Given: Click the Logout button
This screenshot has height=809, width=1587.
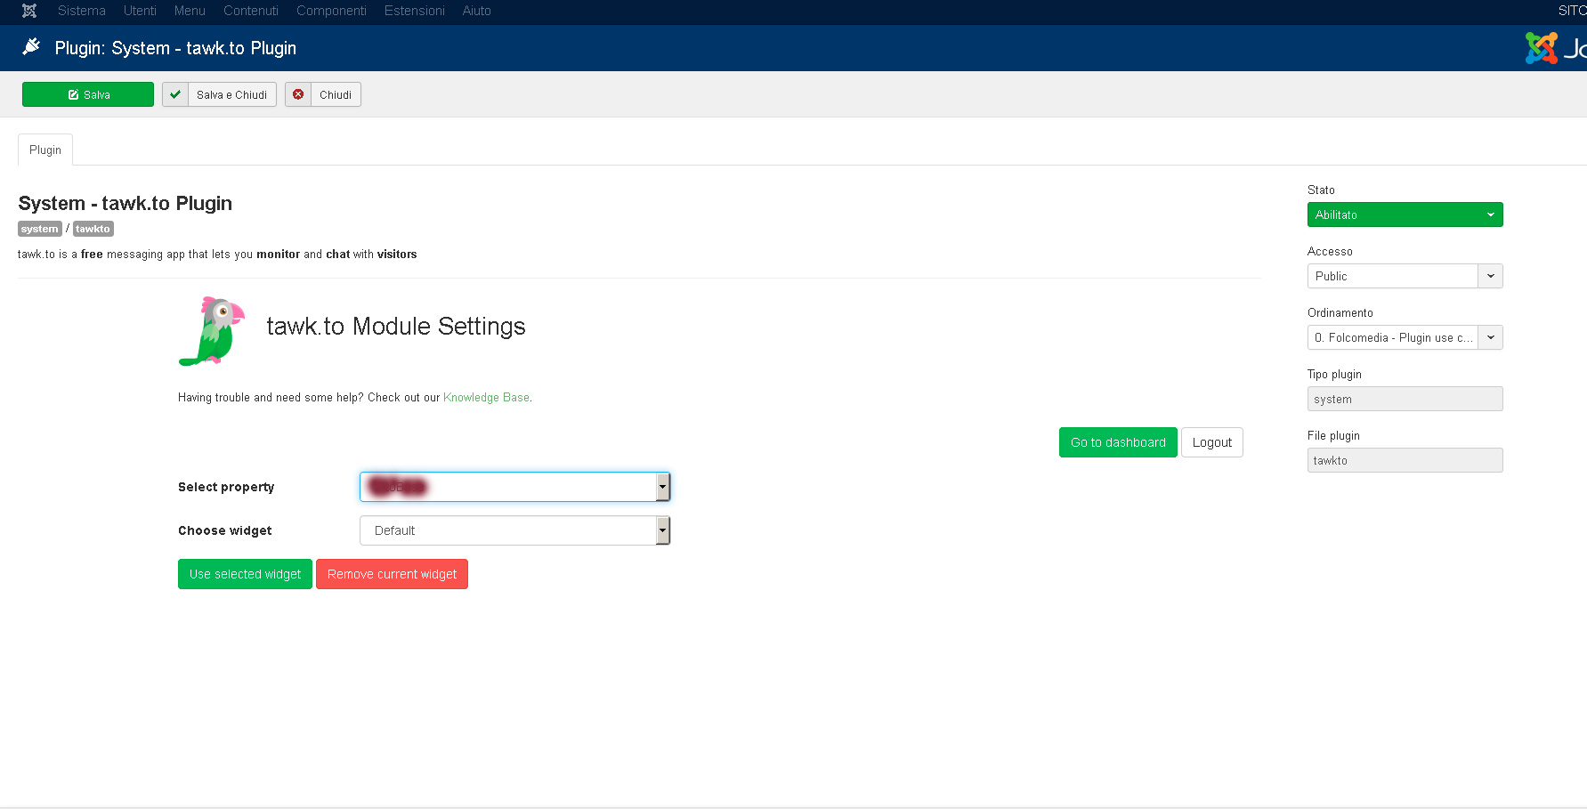Looking at the screenshot, I should [1212, 442].
